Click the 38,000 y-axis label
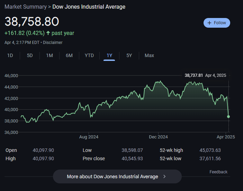 [x=11, y=121]
